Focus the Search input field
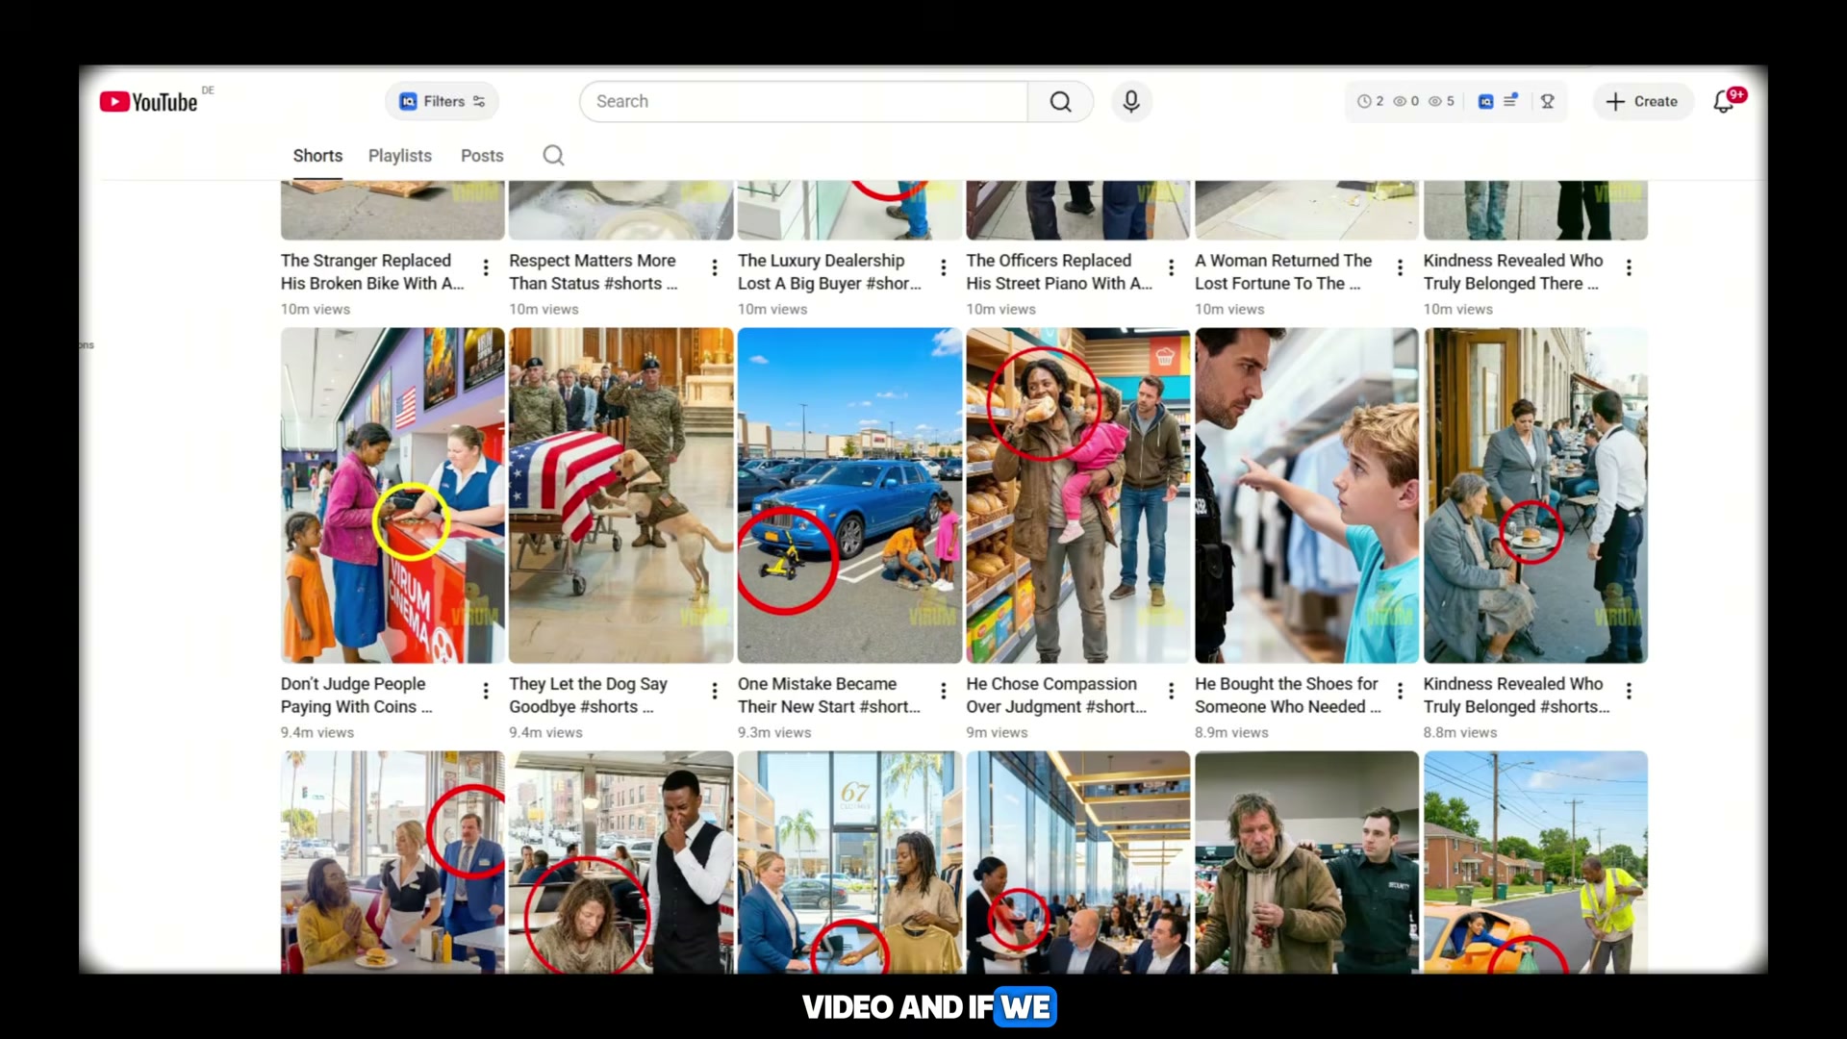The image size is (1847, 1039). tap(804, 101)
